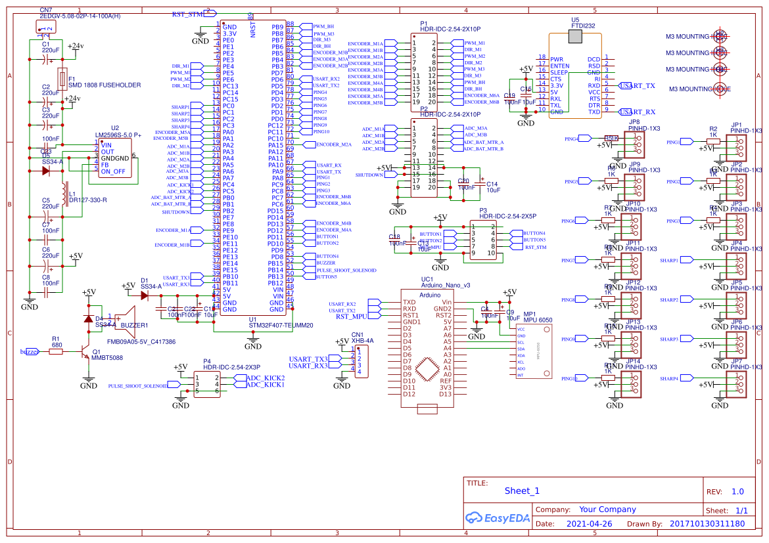This screenshot has height=543, width=769.
Task: Click the Sheet_1 title text
Action: (521, 490)
